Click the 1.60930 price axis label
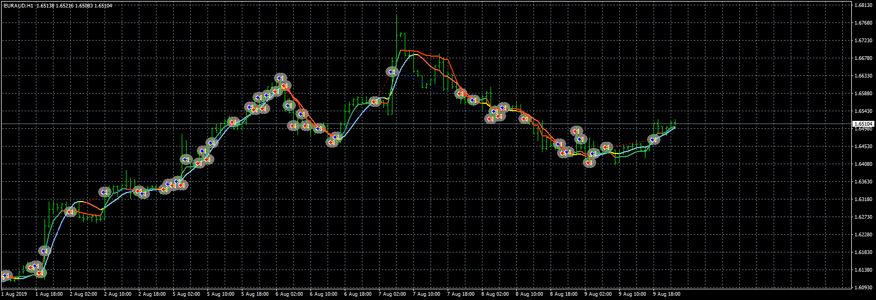Viewport: 876px width, 300px height. point(863,288)
